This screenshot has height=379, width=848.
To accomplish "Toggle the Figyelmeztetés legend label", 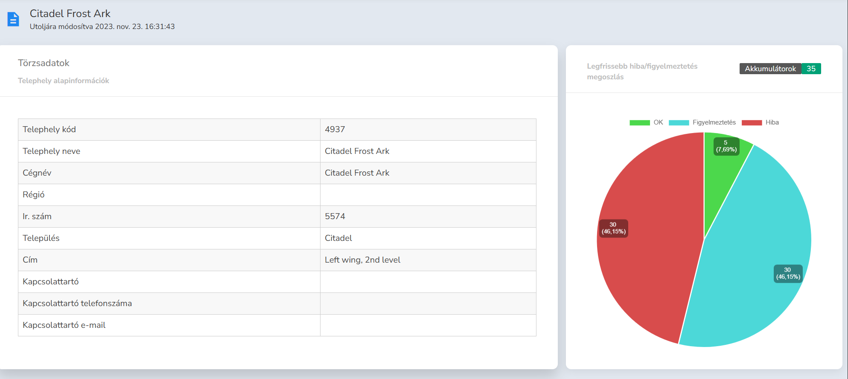I will (714, 123).
